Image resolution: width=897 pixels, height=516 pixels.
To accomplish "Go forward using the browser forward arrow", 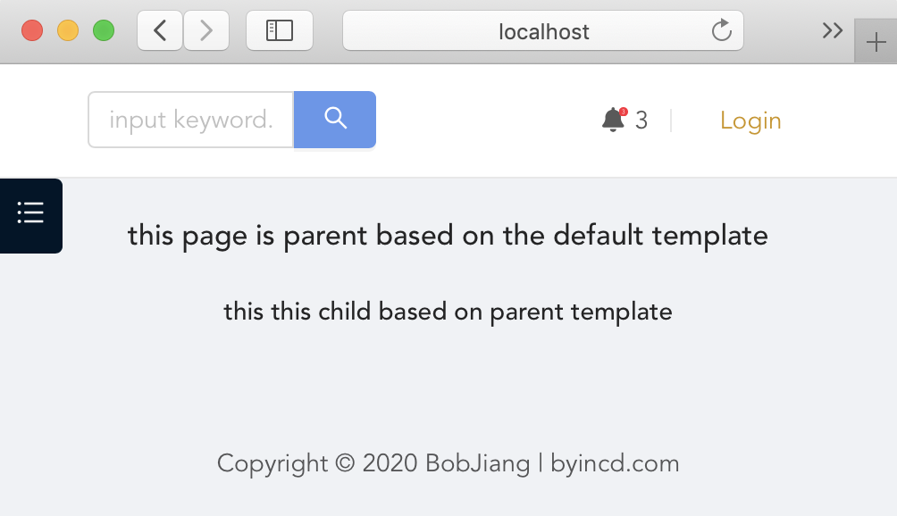I will (206, 30).
